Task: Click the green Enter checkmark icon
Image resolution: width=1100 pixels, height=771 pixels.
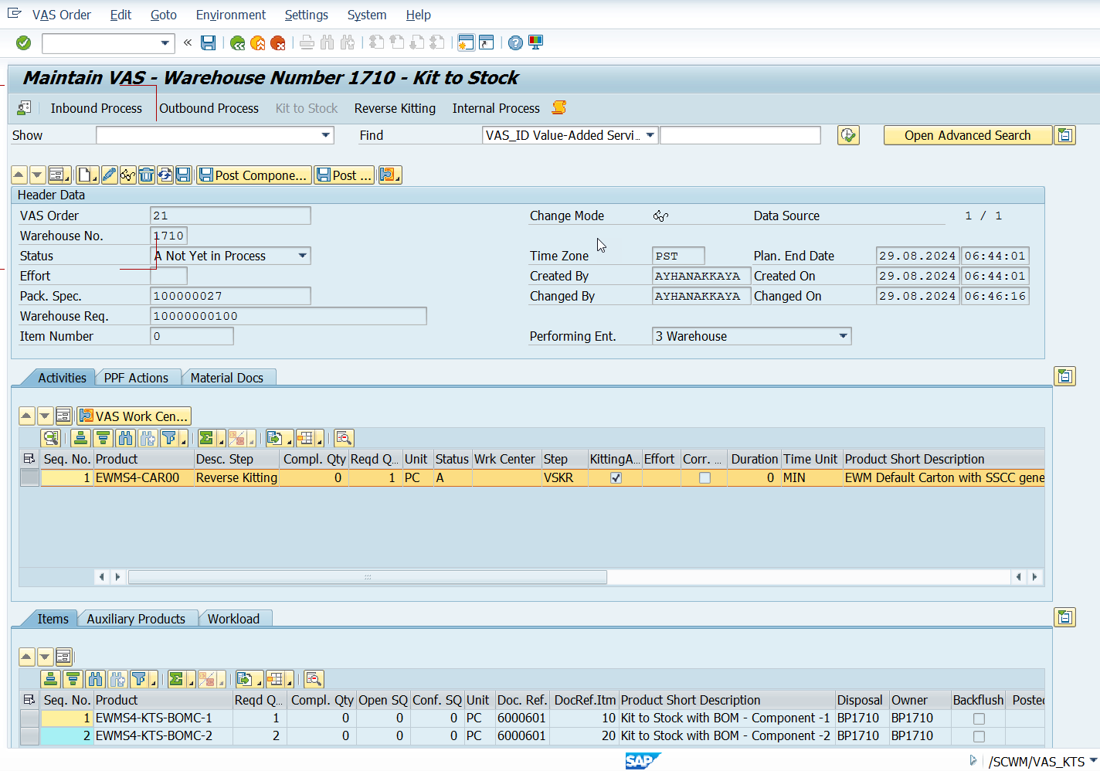Action: point(23,42)
